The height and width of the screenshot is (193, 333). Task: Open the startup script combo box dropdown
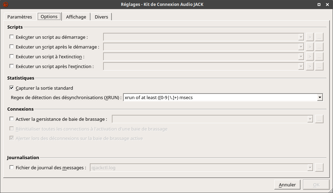301,37
